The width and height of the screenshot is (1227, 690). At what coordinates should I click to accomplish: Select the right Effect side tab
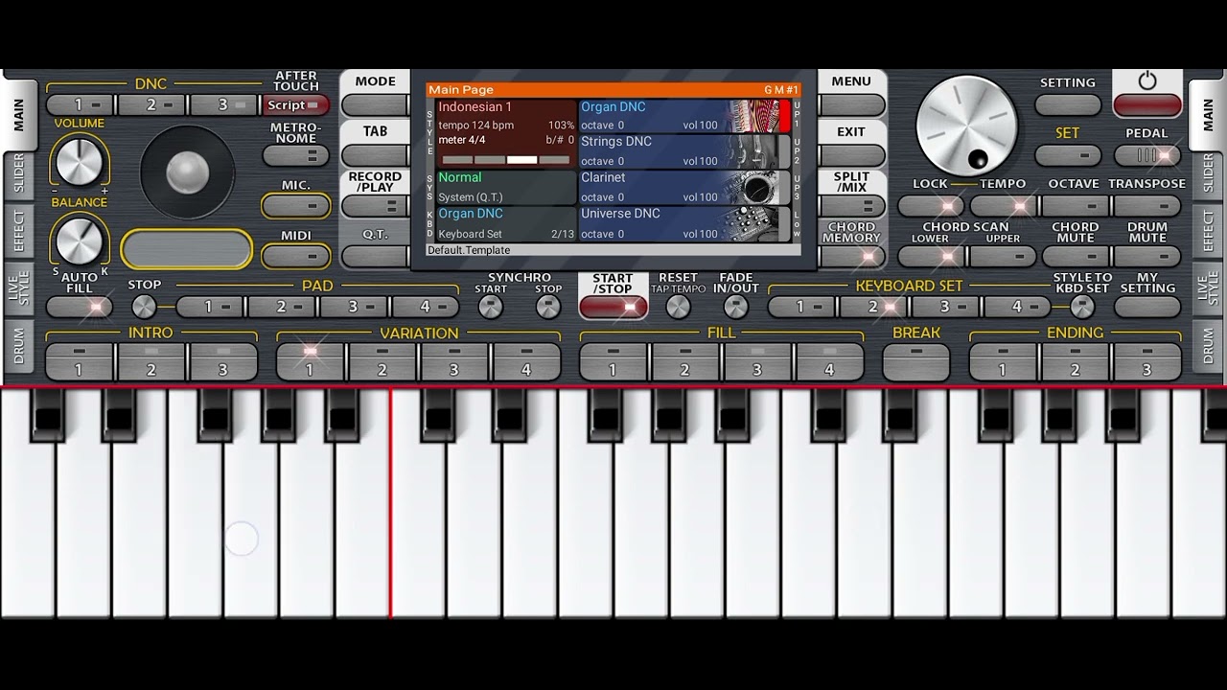[1208, 231]
